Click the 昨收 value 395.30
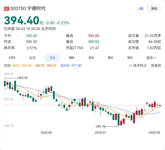Viewport: 165px width, 150px height. coord(32,42)
